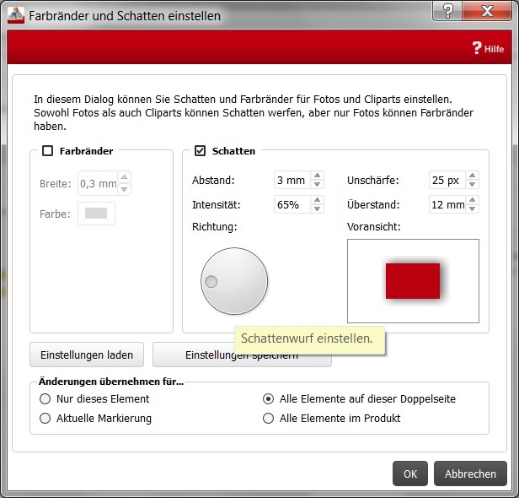
Task: Enable the Farbränder checkbox
Action: 48,151
